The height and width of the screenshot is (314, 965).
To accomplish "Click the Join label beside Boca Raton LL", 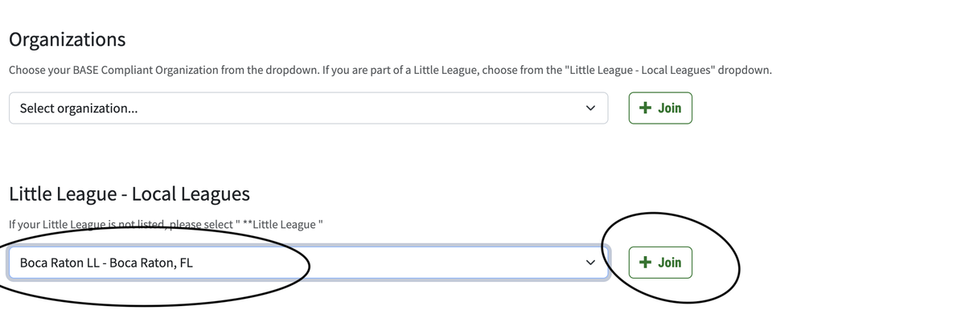I will (670, 263).
